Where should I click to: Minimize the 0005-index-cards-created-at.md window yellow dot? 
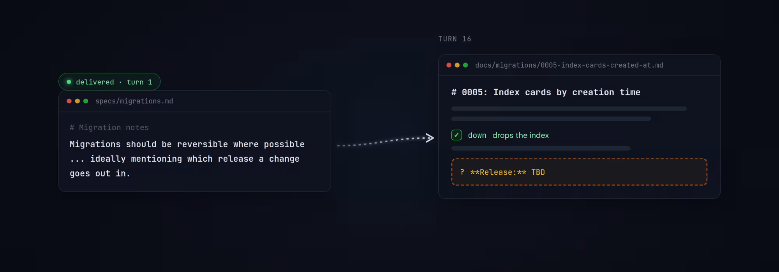coord(457,65)
